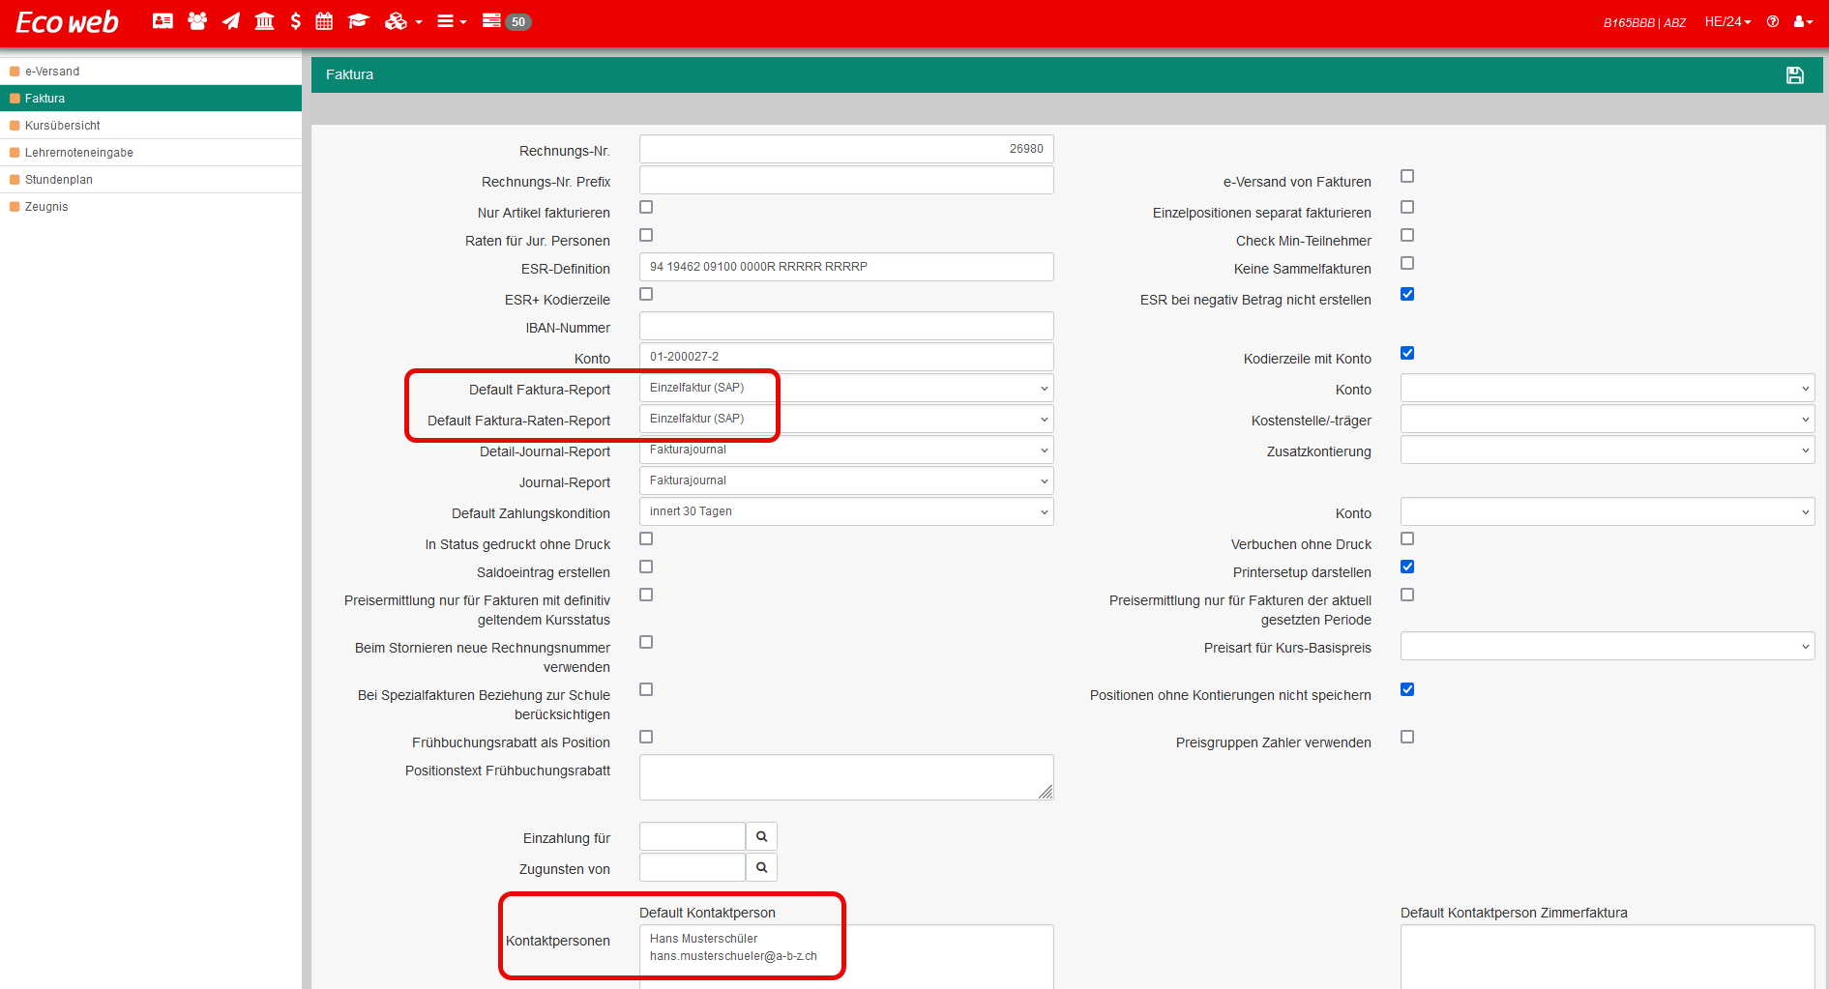
Task: Open the group of people icon
Action: click(197, 21)
